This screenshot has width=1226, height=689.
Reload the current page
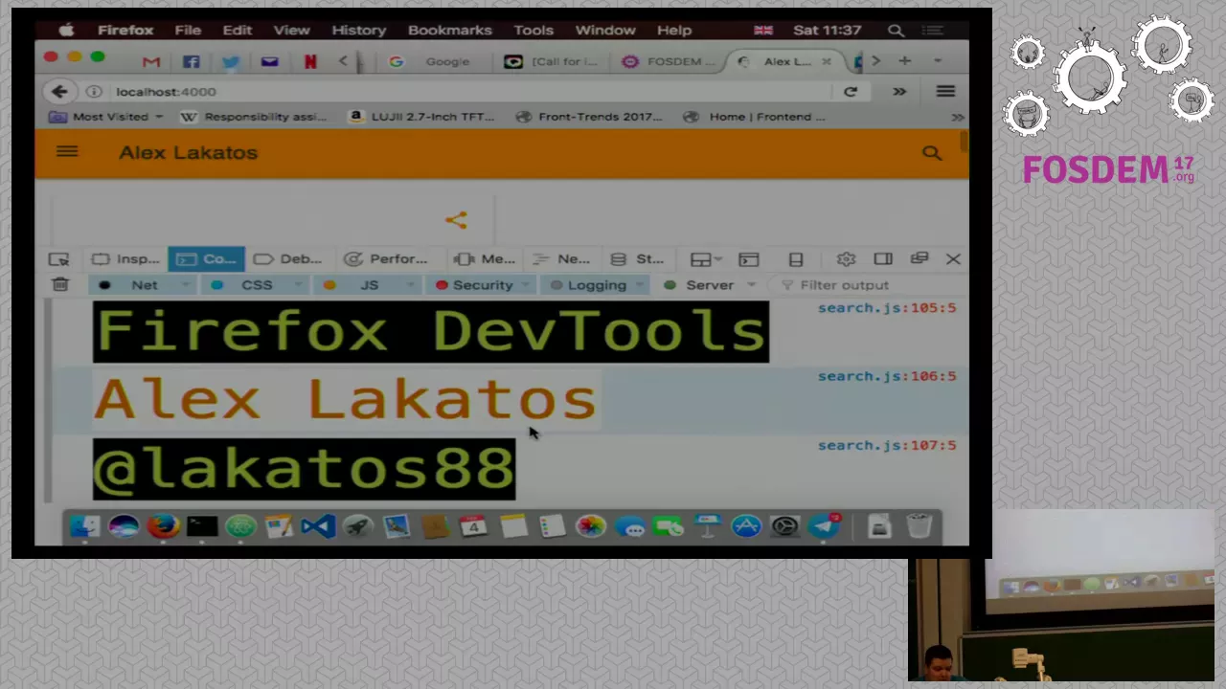851,92
